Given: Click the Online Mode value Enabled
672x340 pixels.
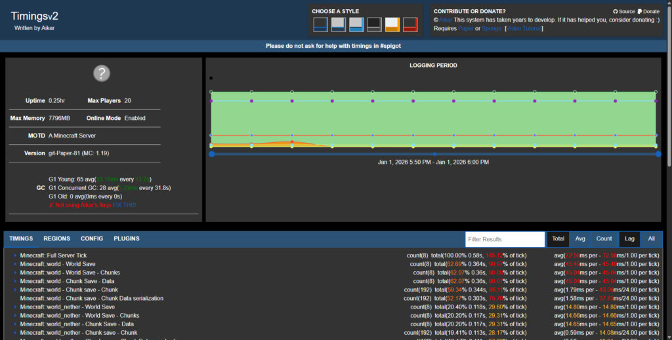Looking at the screenshot, I should (x=135, y=119).
